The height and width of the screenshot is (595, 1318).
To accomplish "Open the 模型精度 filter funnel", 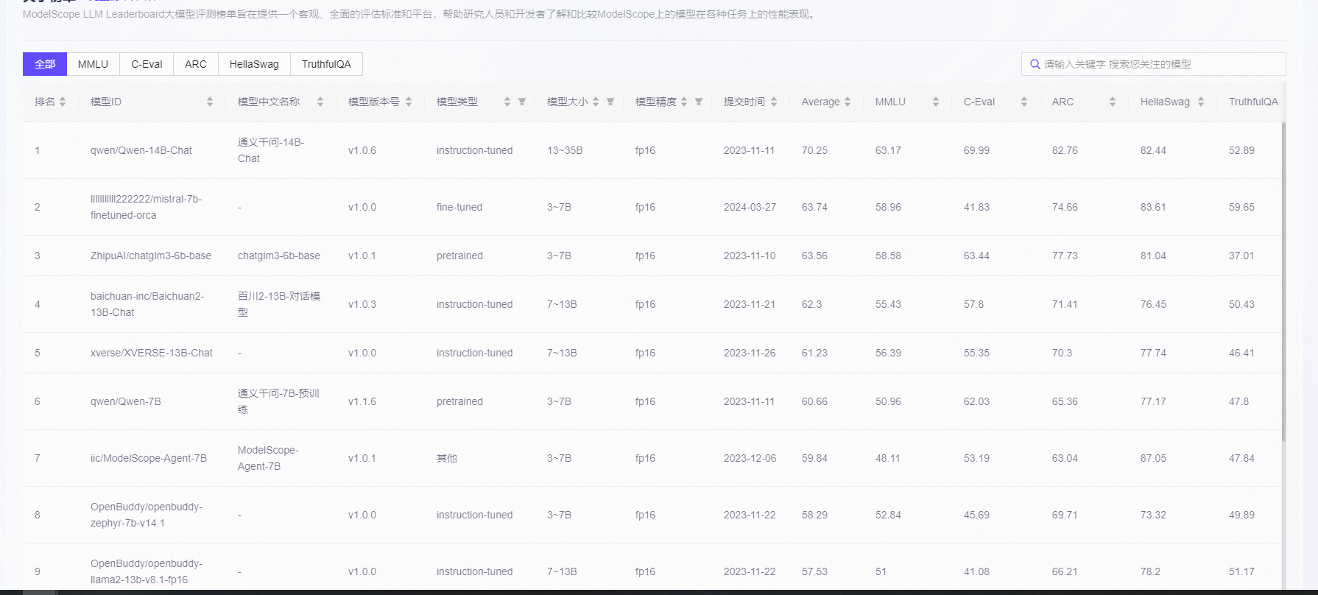I will (699, 102).
